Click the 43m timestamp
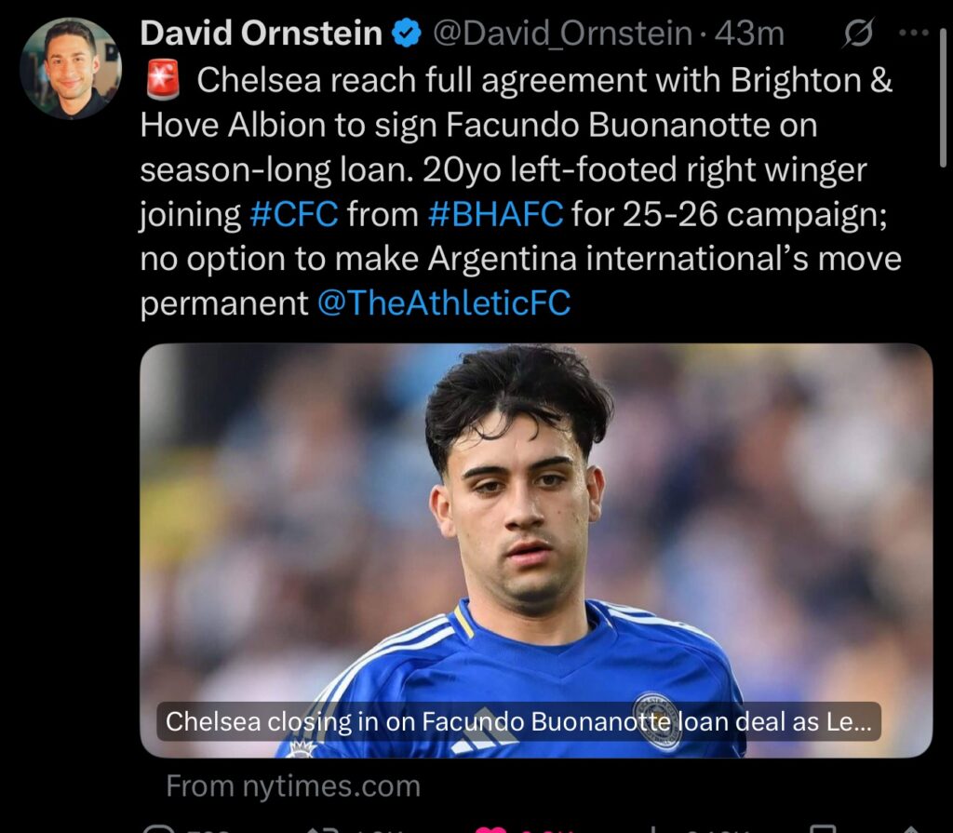Screen dimensions: 953x833 coord(749,34)
